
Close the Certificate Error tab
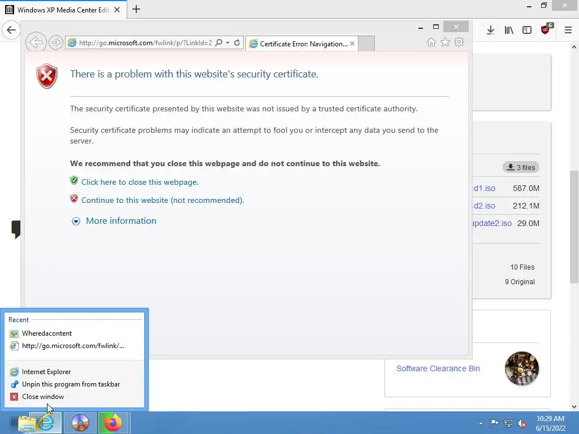352,44
